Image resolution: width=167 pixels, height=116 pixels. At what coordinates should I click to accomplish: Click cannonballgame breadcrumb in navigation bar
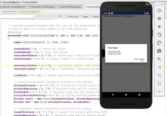pyautogui.click(x=11, y=2)
